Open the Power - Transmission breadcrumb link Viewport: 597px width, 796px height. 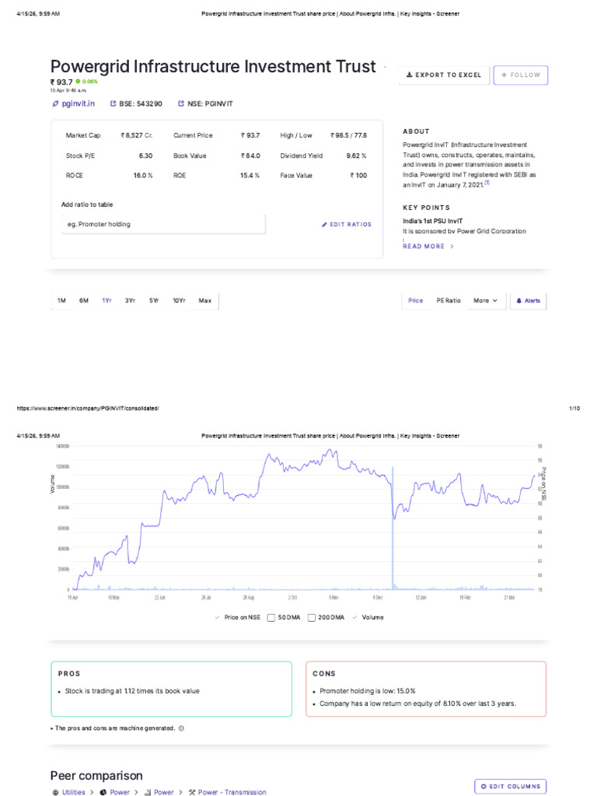[x=232, y=792]
